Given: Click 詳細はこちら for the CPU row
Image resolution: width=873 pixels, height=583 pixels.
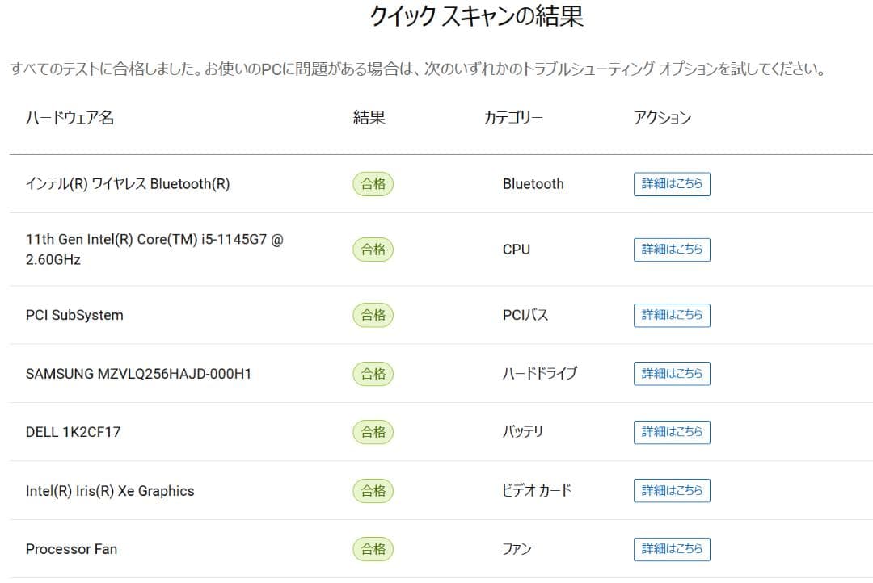Looking at the screenshot, I should [x=672, y=250].
